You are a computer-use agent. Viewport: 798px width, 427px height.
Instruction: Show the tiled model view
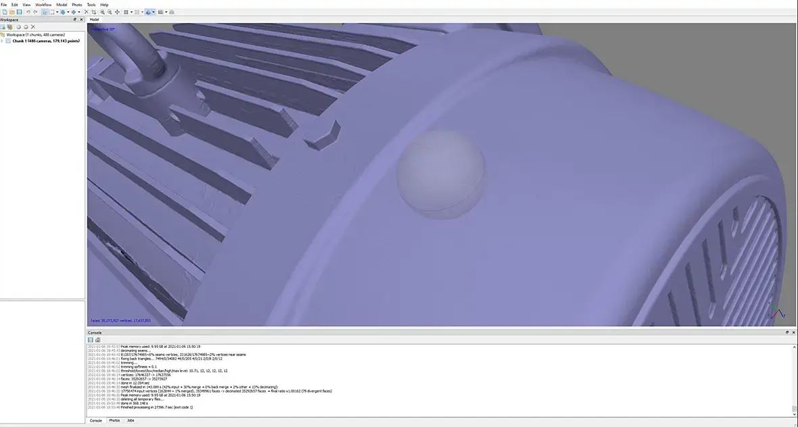160,12
